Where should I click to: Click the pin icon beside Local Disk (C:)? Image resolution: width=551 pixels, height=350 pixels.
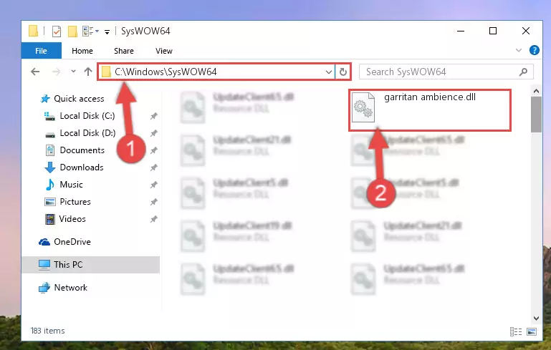[x=153, y=116]
